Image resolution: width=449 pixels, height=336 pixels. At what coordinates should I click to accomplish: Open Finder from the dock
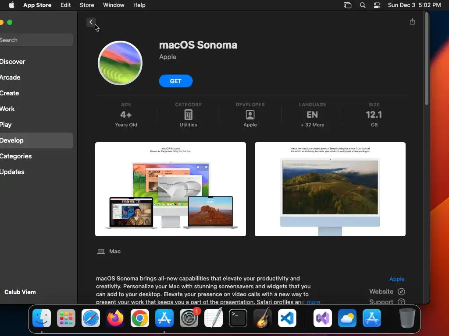(42, 318)
